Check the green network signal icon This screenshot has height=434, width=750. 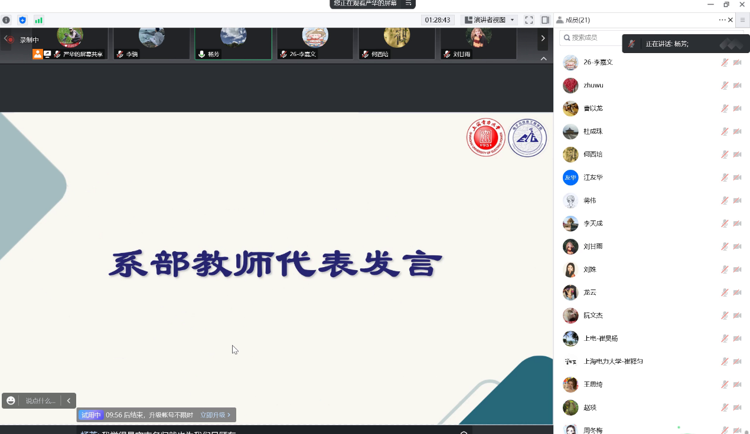pyautogui.click(x=39, y=20)
